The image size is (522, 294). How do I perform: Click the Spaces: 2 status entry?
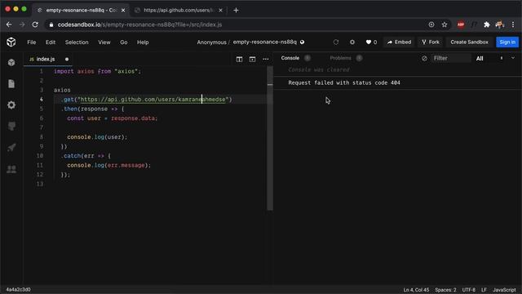(445, 290)
